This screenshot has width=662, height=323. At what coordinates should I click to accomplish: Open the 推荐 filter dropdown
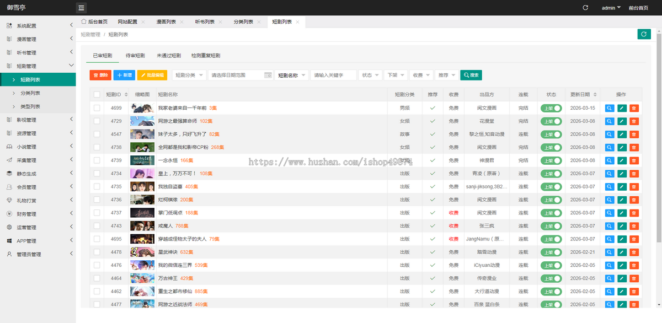[x=447, y=75]
